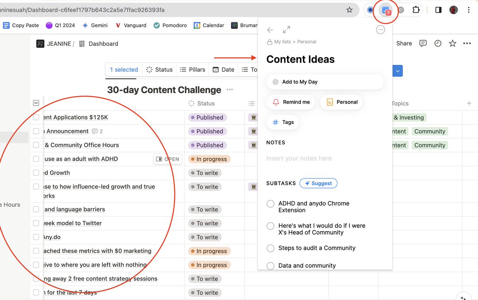Go back with the Any.do popup arrow
478x300 pixels.
270,30
